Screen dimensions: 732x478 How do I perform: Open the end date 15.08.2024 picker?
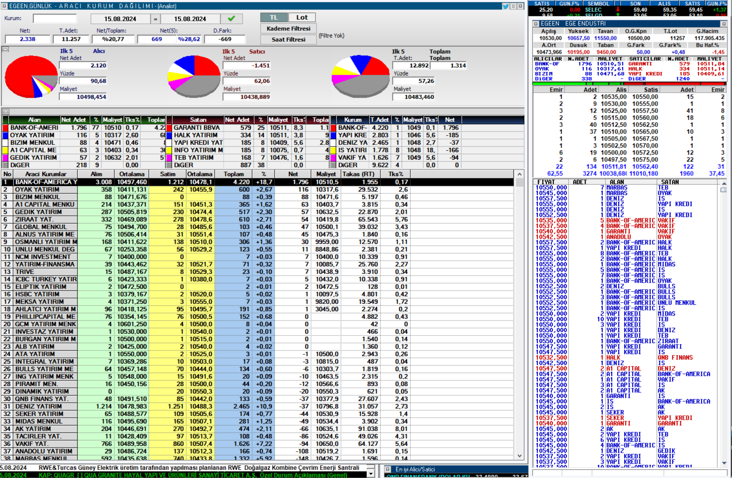point(190,19)
